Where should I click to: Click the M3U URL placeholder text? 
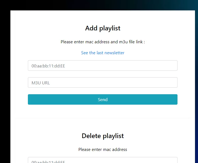coord(41,83)
